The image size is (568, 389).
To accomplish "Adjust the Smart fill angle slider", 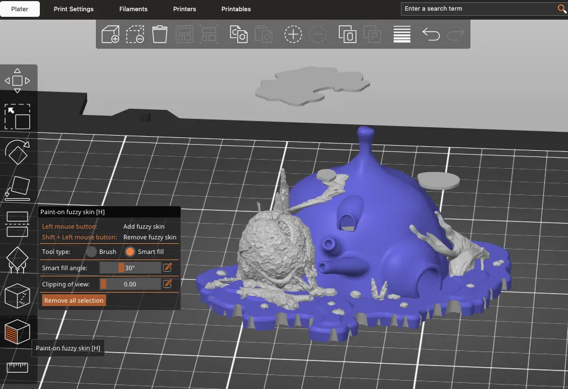I will point(131,268).
